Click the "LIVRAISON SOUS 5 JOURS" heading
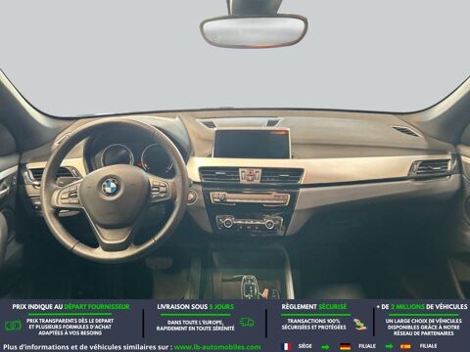This screenshot has width=470, height=352. coord(196,307)
